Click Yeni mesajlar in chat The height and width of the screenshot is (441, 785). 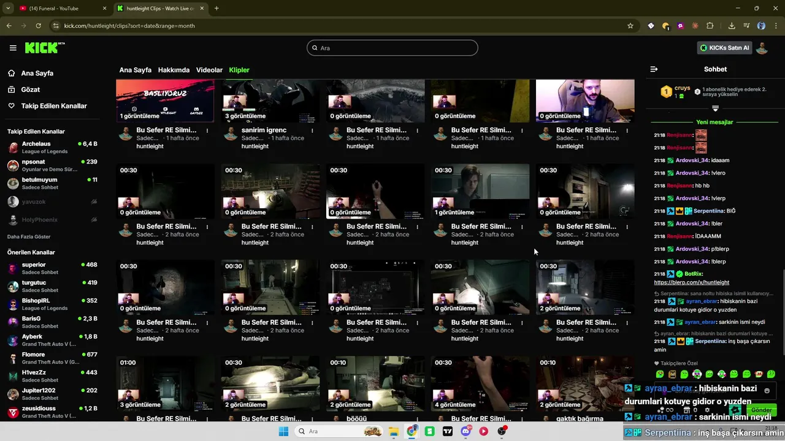tap(714, 122)
